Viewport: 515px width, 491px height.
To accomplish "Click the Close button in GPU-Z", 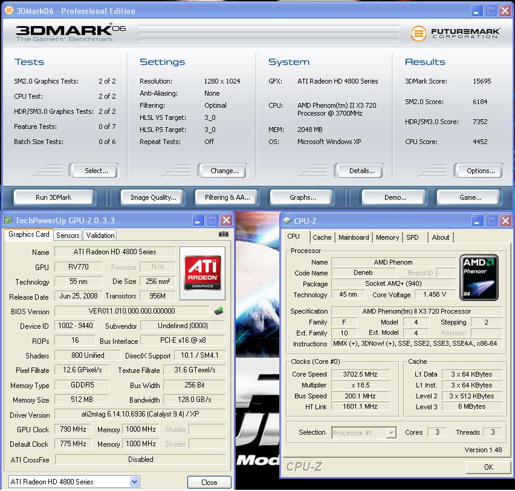I will pos(209,482).
